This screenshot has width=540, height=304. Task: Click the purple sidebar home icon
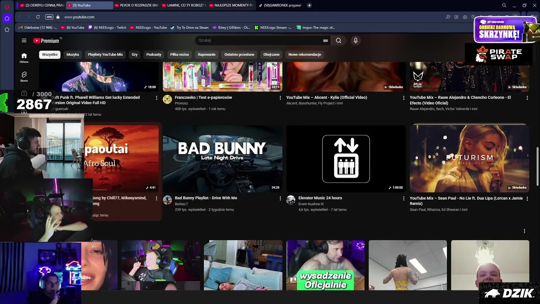pos(7,18)
